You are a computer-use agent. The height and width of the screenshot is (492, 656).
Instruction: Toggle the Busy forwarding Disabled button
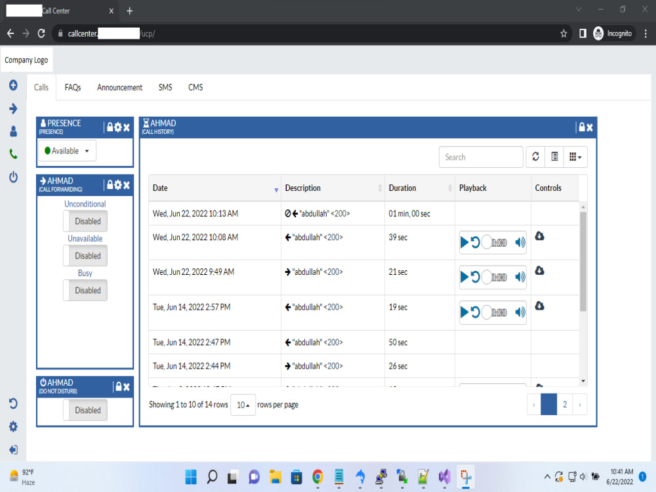coord(85,290)
